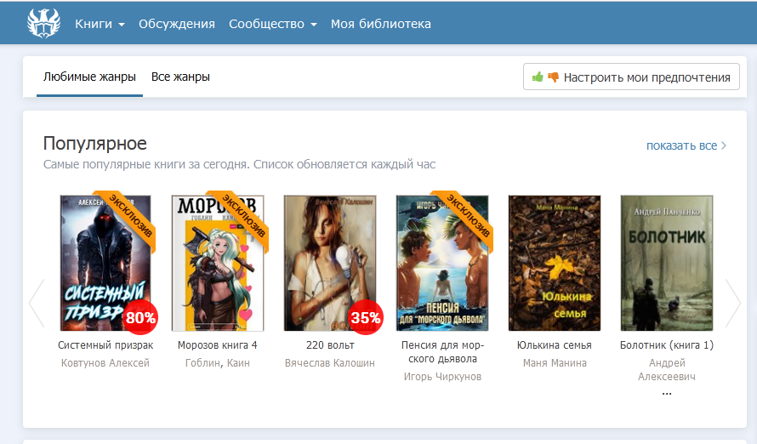Image resolution: width=757 pixels, height=444 pixels.
Task: Switch to Все жанры tab
Action: (x=180, y=77)
